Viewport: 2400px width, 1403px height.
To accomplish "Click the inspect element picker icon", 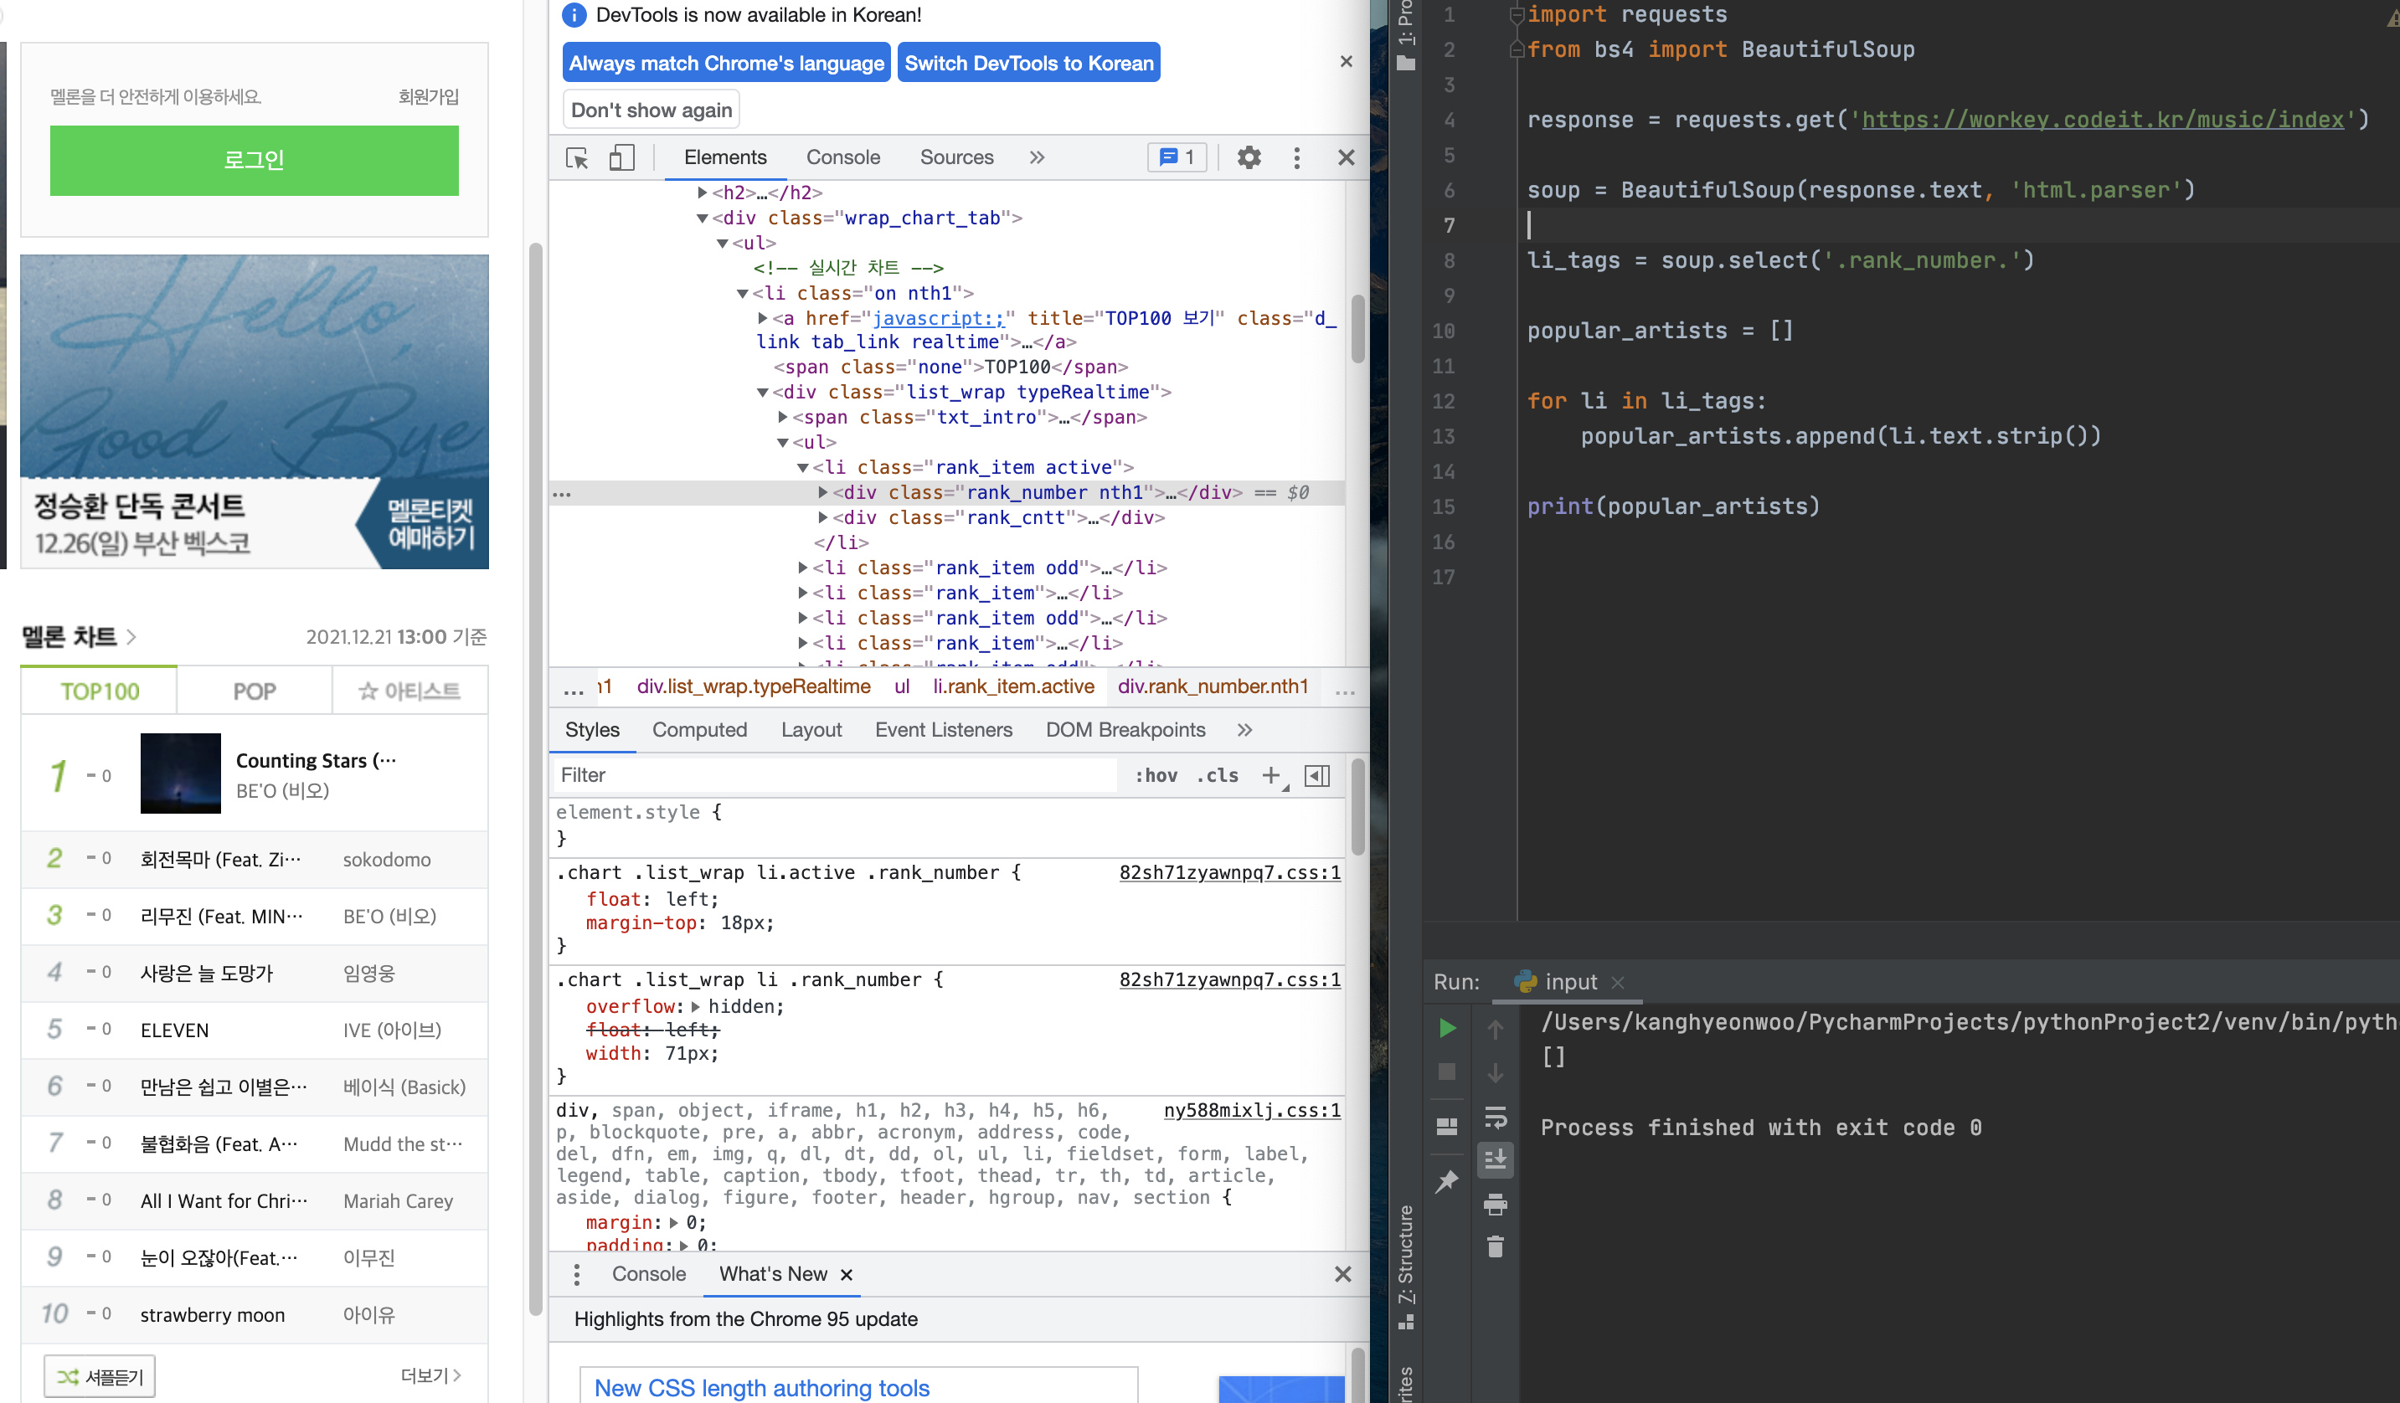I will coord(577,158).
